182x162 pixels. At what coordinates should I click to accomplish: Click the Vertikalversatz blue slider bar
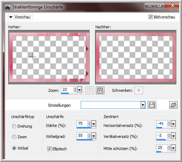161,140
